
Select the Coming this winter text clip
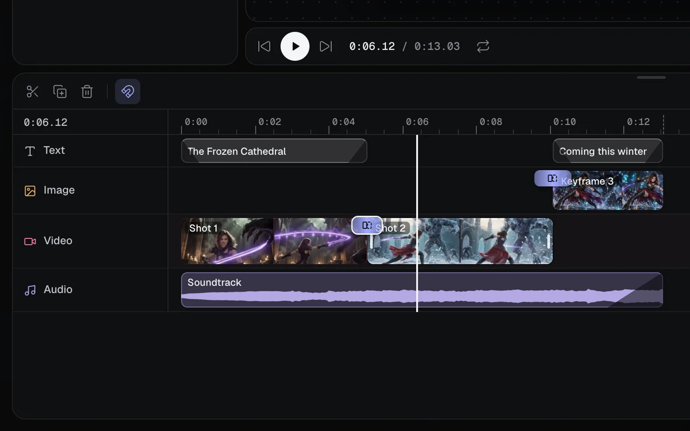click(608, 151)
